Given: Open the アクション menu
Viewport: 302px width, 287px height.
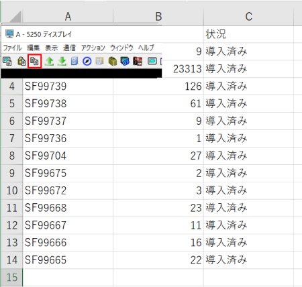Looking at the screenshot, I should 93,48.
